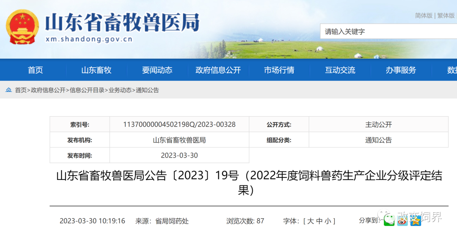
Task: Open 政府信息公开 in navigation bar
Action: point(218,70)
